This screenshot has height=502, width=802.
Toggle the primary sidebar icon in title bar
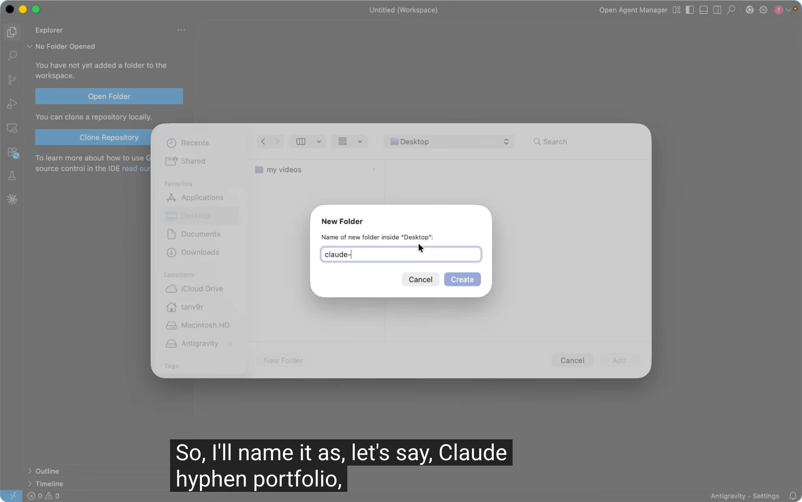click(x=690, y=10)
